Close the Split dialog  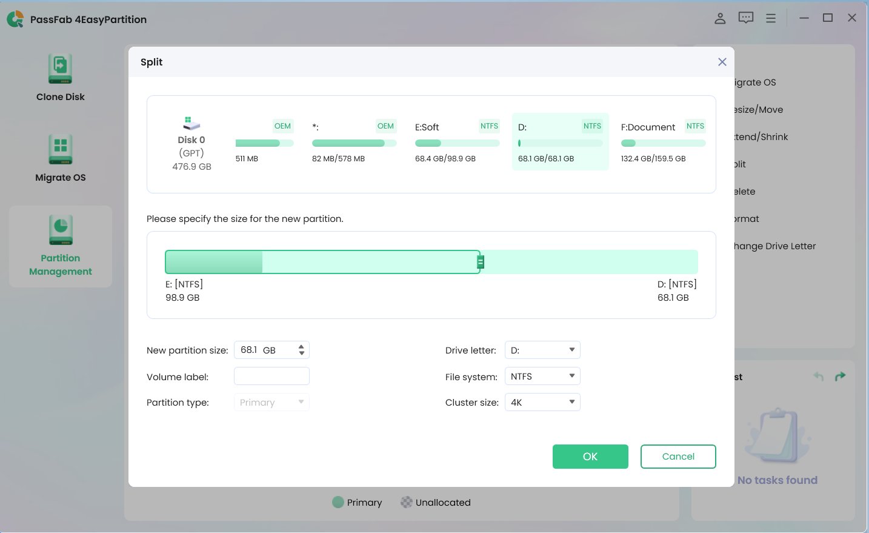point(722,62)
